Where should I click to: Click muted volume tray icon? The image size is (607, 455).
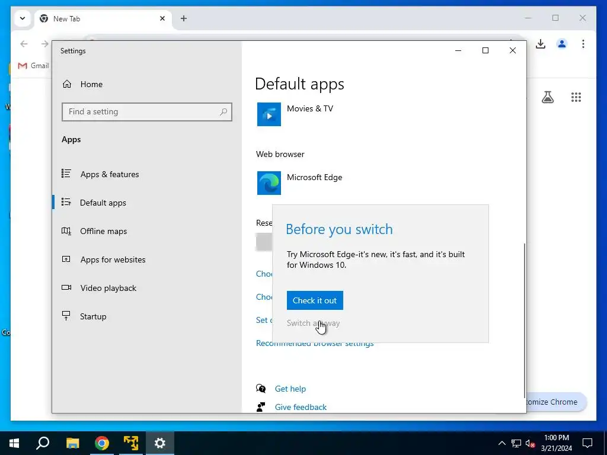(x=530, y=443)
